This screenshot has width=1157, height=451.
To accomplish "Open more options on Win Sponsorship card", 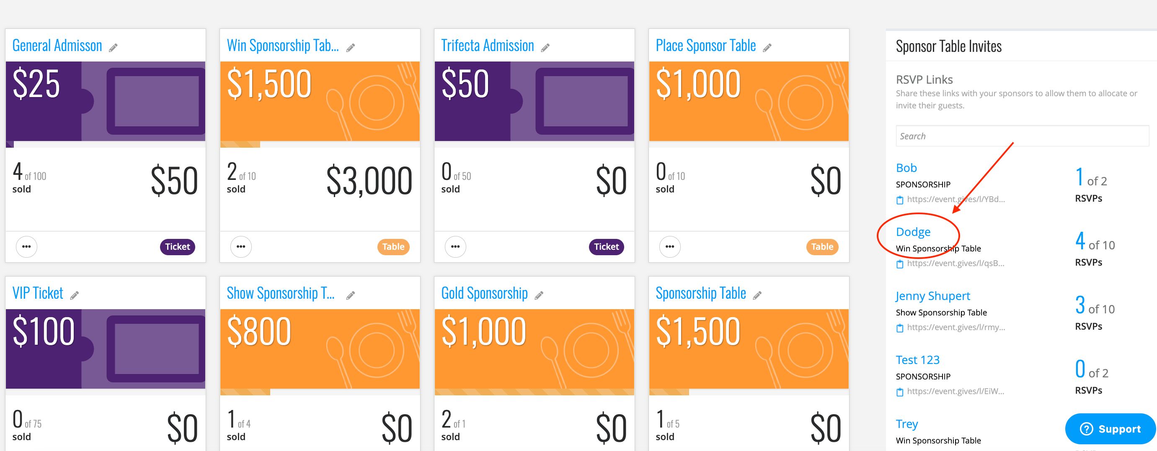I will point(241,247).
